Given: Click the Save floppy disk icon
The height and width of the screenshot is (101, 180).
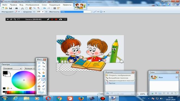Looking at the screenshot, I should [10, 8].
